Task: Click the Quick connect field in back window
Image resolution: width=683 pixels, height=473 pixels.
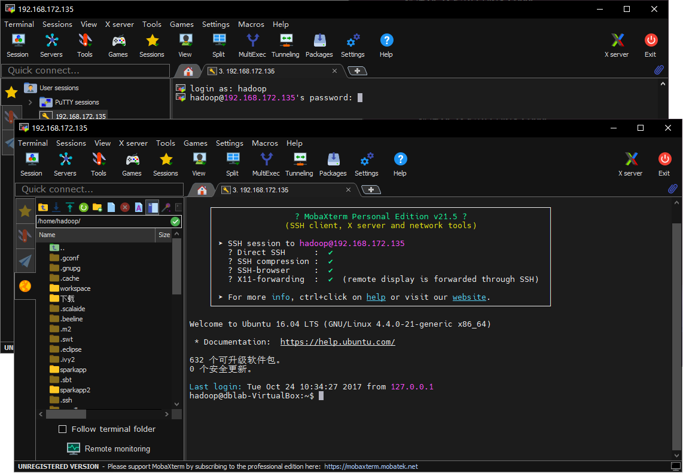Action: tap(86, 70)
